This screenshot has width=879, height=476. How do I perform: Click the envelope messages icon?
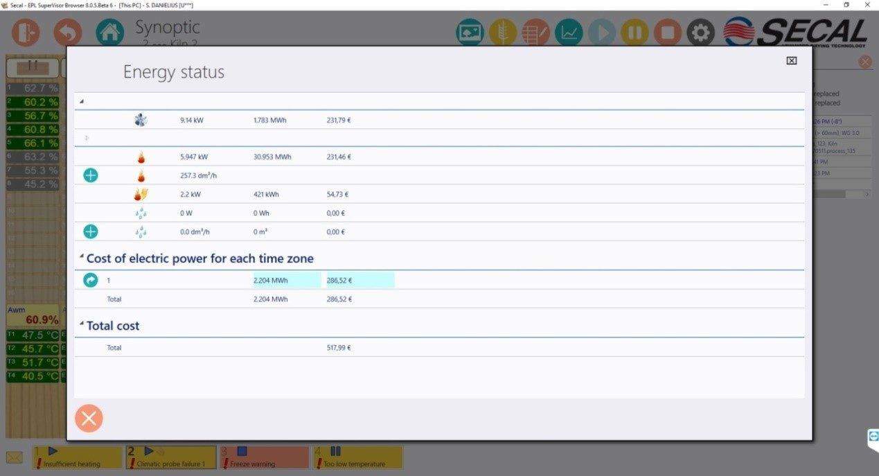click(x=15, y=457)
